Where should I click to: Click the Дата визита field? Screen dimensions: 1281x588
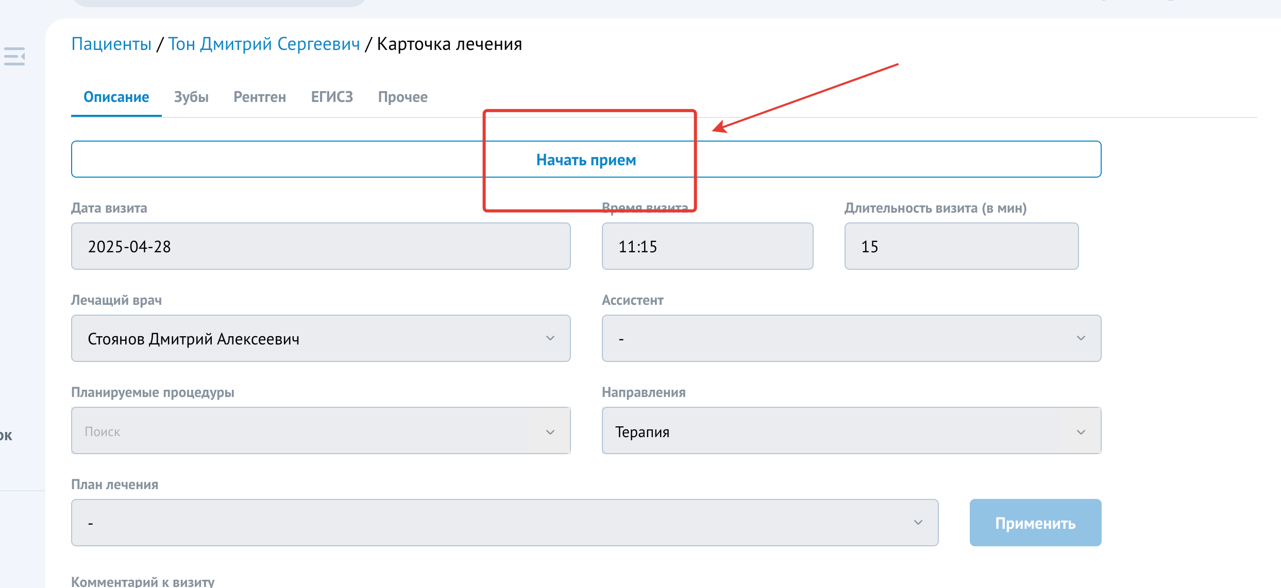[x=321, y=246]
